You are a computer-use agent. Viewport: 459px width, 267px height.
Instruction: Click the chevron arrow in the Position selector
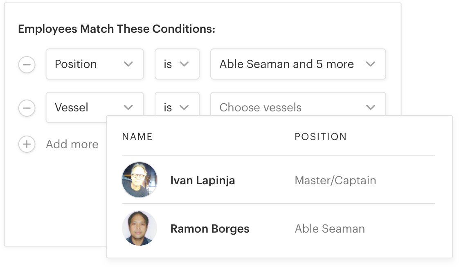128,64
